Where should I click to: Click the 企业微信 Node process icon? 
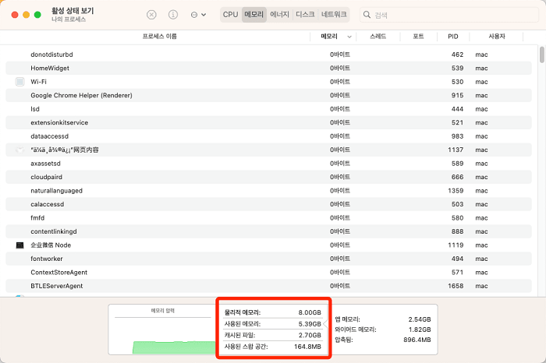pos(20,245)
